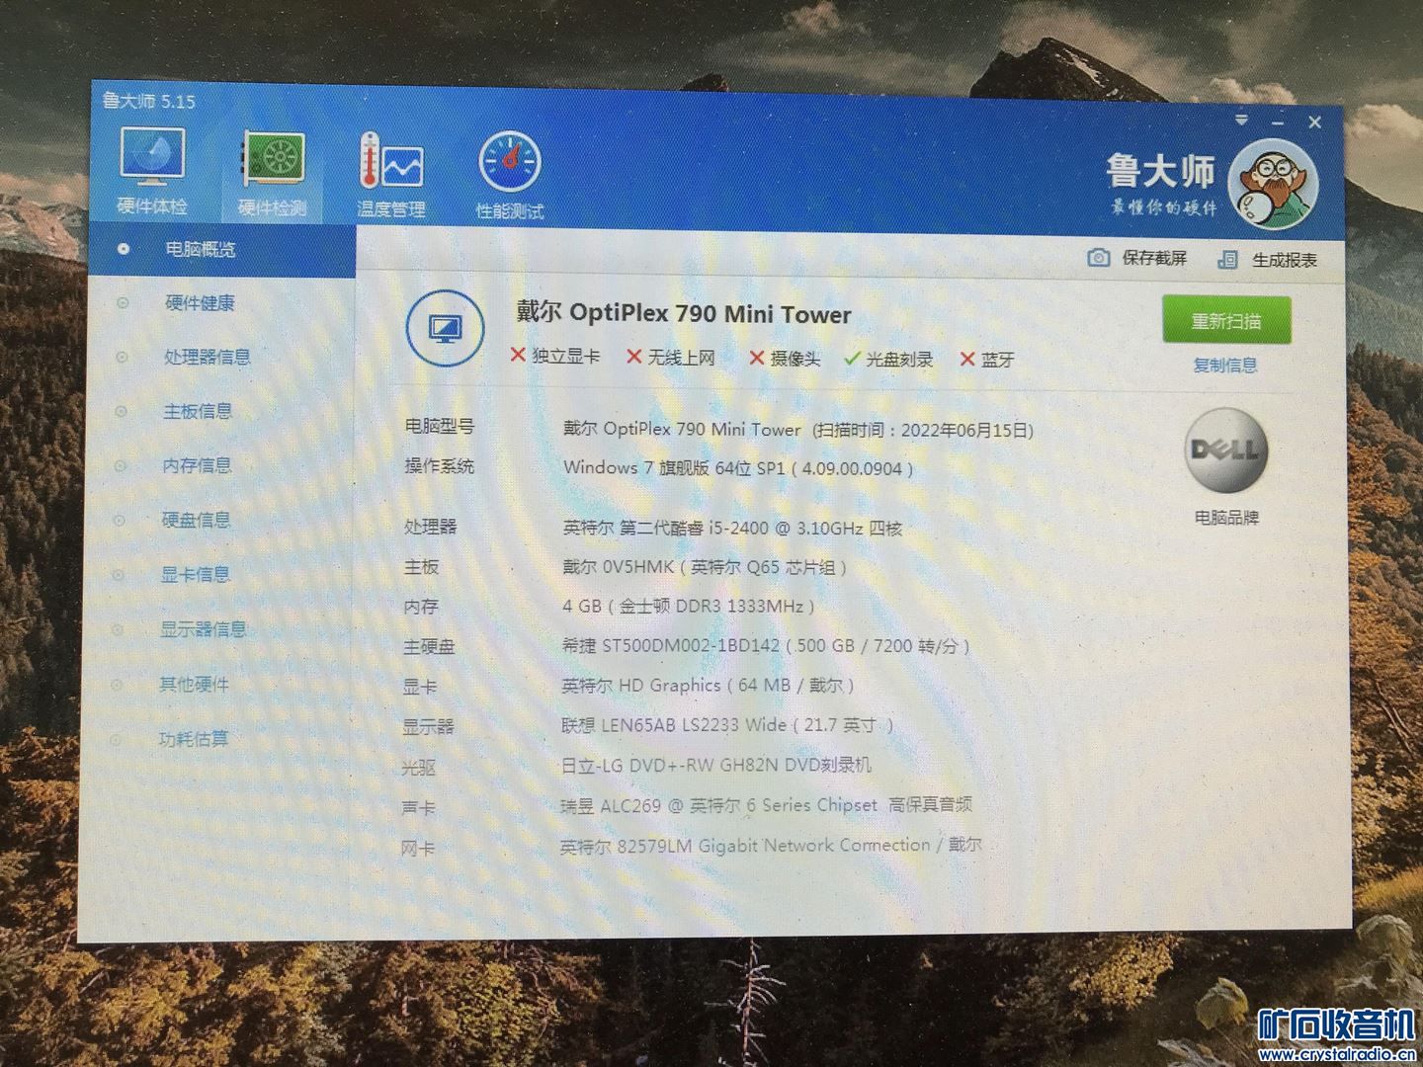Click the 摄像头 feature indicator
This screenshot has height=1067, width=1423.
[785, 358]
